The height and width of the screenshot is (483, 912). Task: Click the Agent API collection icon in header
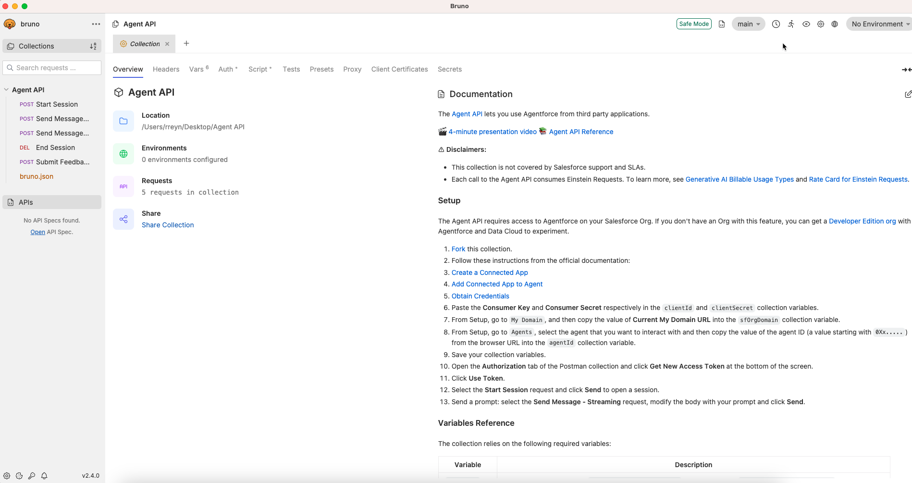point(116,24)
